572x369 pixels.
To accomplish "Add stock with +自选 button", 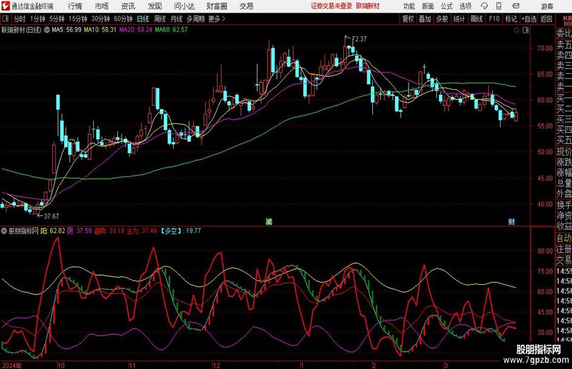I will pyautogui.click(x=528, y=19).
